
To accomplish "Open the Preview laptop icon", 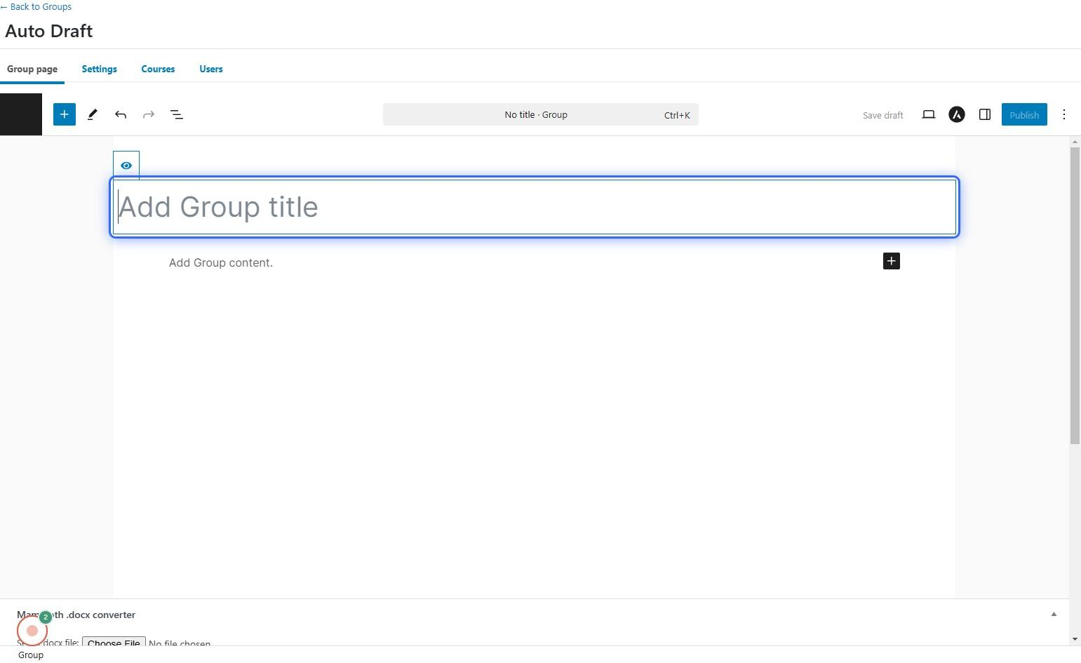I will (928, 114).
